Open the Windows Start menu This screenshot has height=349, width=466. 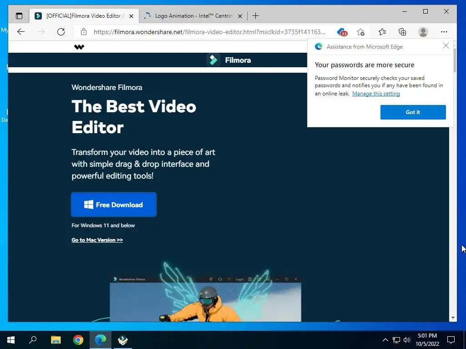point(11,340)
